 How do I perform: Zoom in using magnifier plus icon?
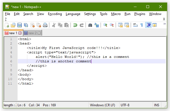click(105, 25)
